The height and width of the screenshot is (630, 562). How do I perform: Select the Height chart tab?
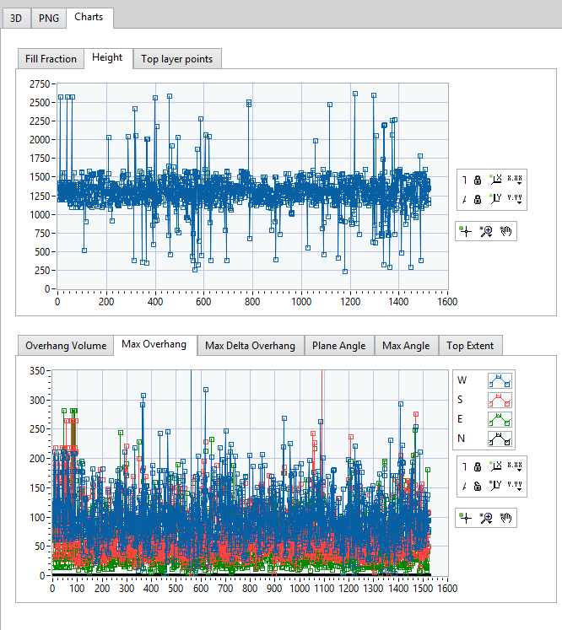(107, 58)
